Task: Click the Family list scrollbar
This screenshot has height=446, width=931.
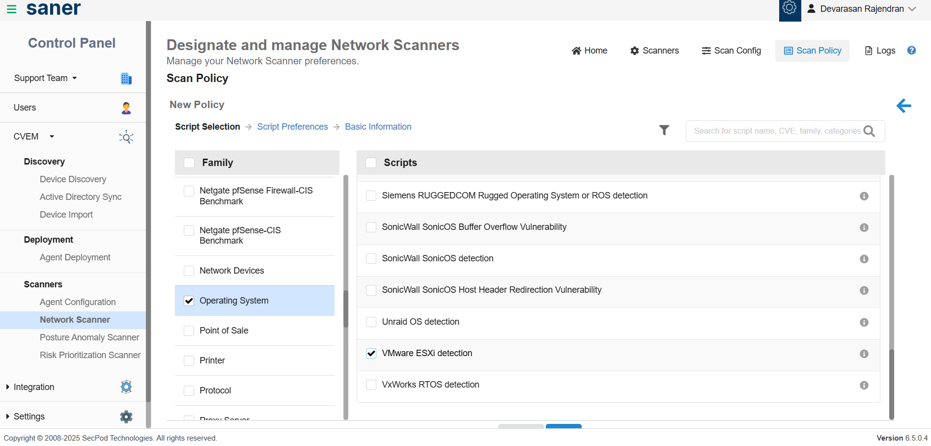Action: coord(346,308)
